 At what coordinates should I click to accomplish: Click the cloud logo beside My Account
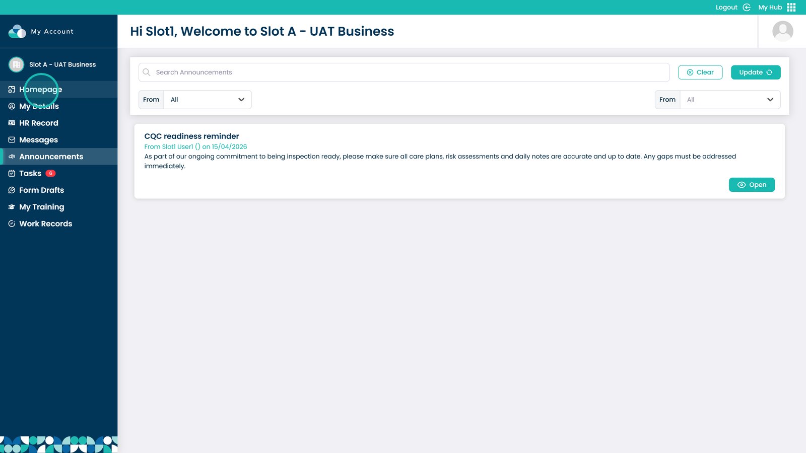(x=17, y=31)
